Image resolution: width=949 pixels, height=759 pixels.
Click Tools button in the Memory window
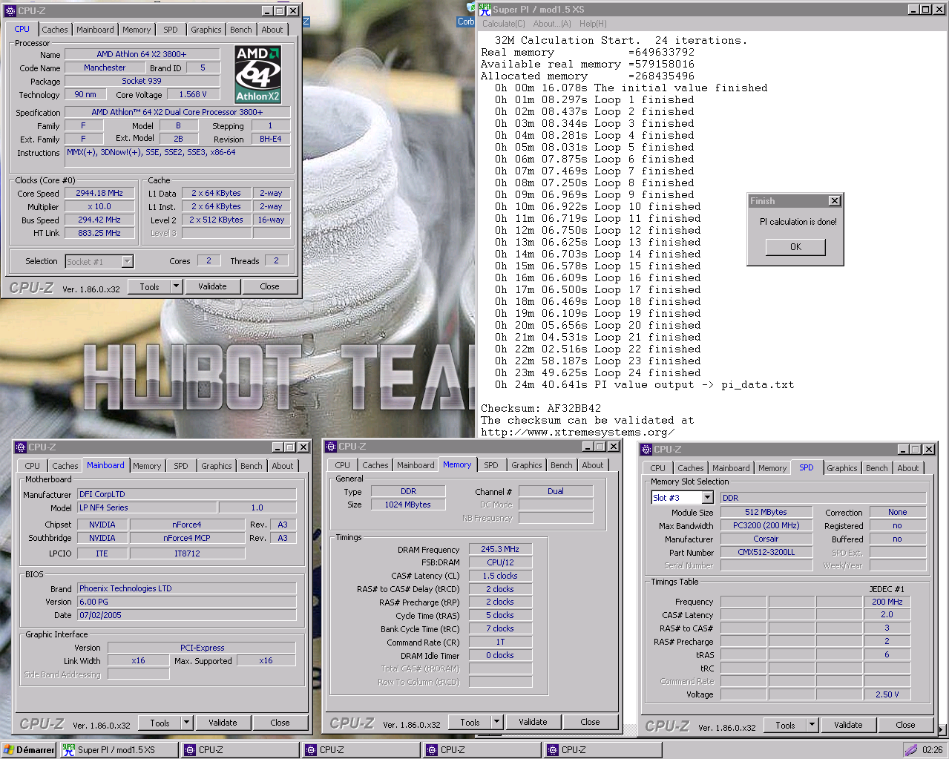click(x=470, y=722)
